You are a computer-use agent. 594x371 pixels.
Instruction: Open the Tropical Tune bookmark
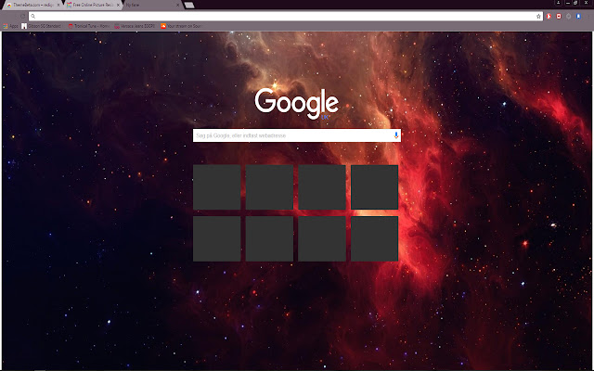coord(89,26)
